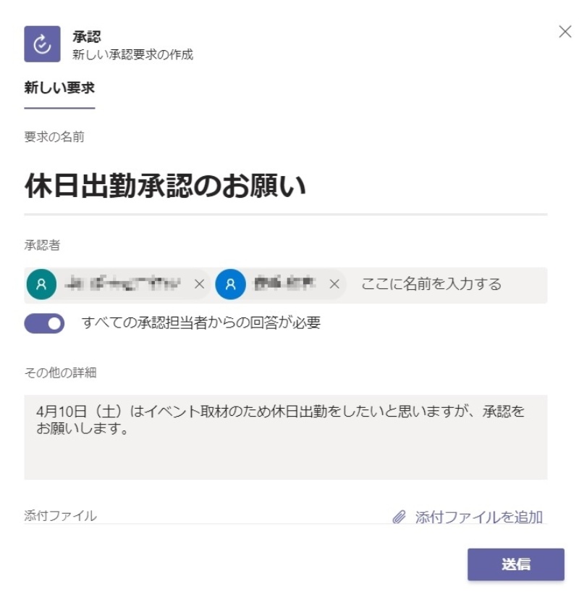Screen dimensions: 579x592
Task: Remove the first approver with teal avatar
Action: click(200, 284)
